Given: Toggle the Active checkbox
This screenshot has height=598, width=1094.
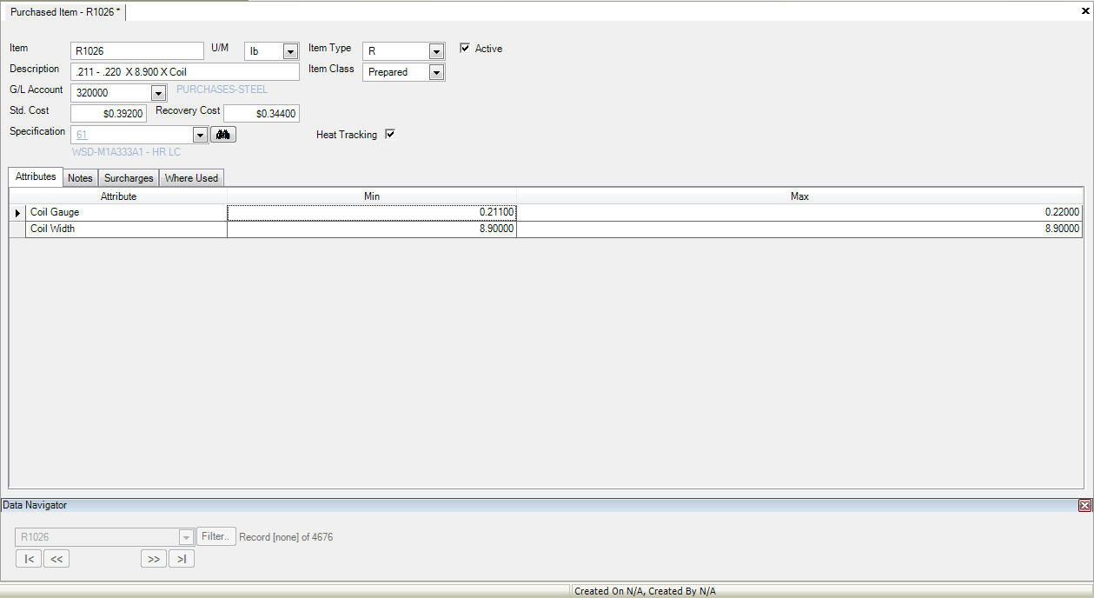Looking at the screenshot, I should click(x=465, y=49).
